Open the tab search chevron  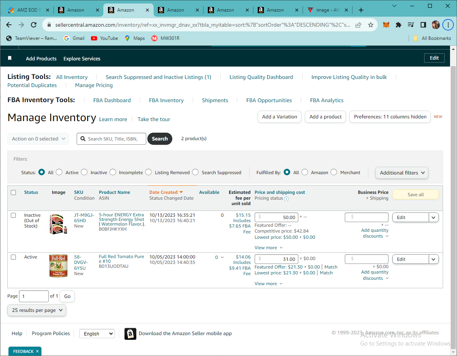(x=394, y=6)
